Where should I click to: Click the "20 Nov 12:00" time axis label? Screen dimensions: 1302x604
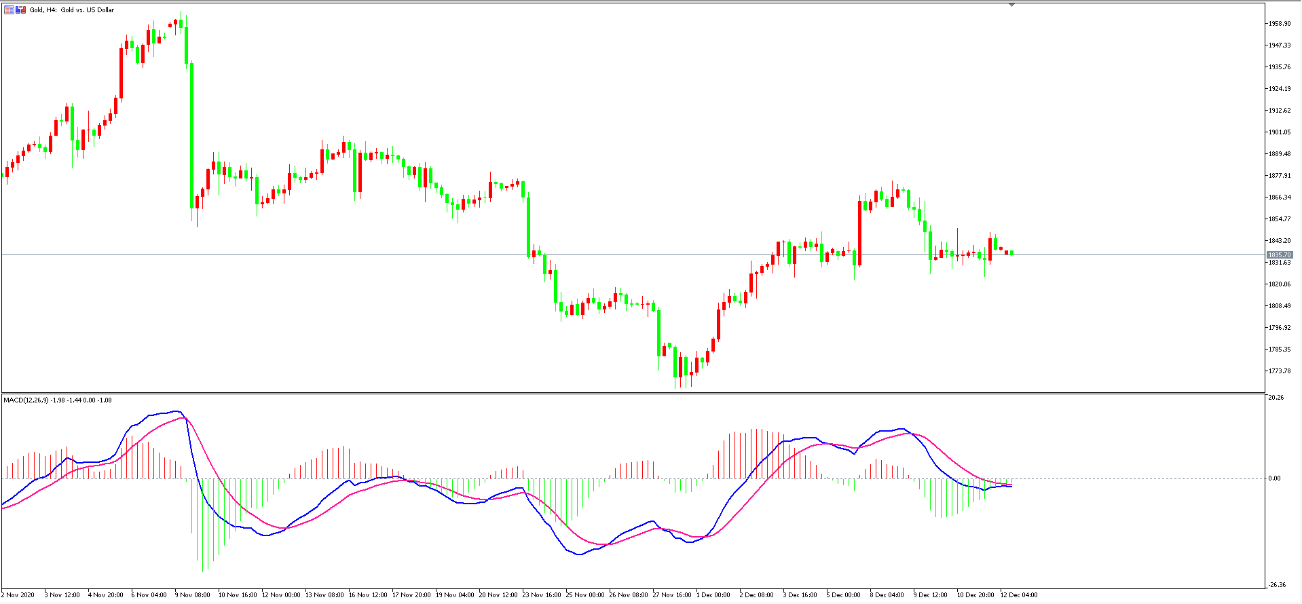[x=498, y=595]
